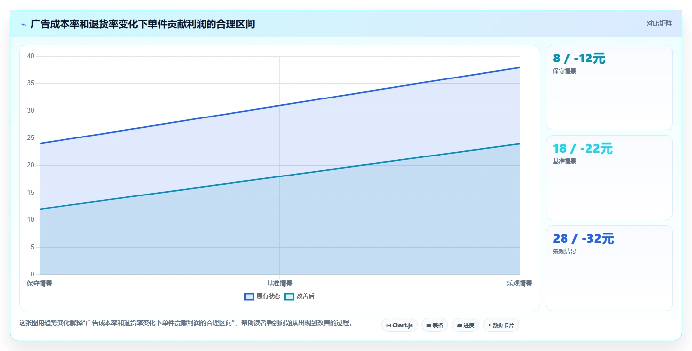Click the 保守情景 x-axis label
This screenshot has height=351, width=692.
click(x=40, y=283)
